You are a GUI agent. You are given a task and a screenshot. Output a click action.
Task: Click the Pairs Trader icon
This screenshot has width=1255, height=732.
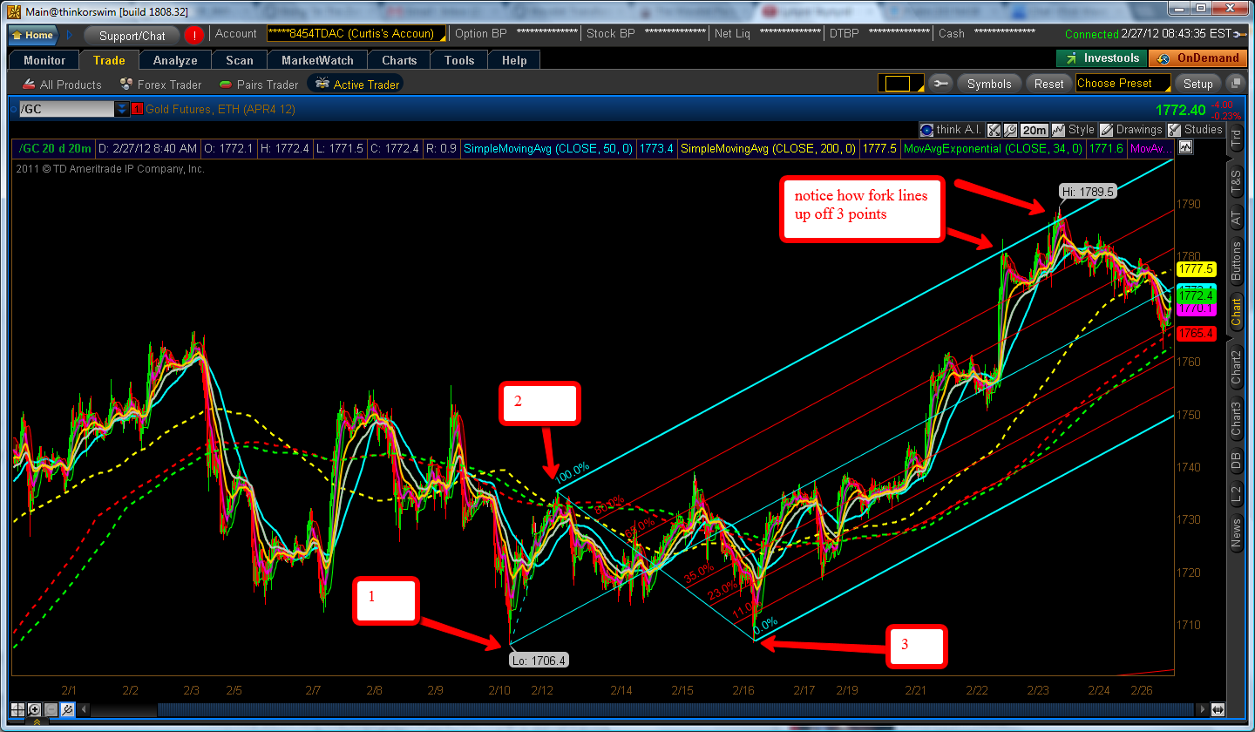pos(225,85)
